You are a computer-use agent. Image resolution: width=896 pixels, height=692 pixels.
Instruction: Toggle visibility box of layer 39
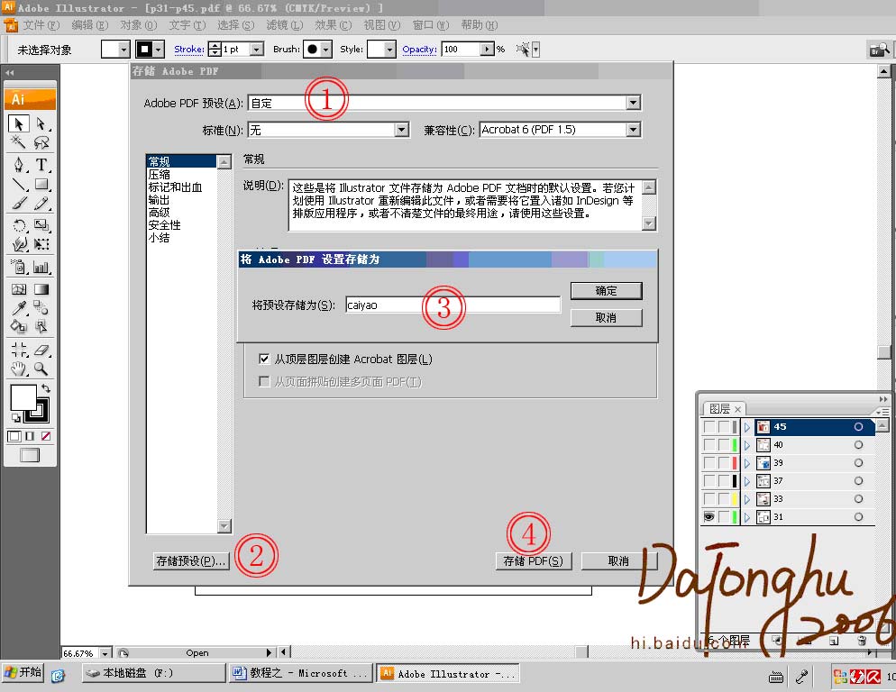click(x=709, y=463)
